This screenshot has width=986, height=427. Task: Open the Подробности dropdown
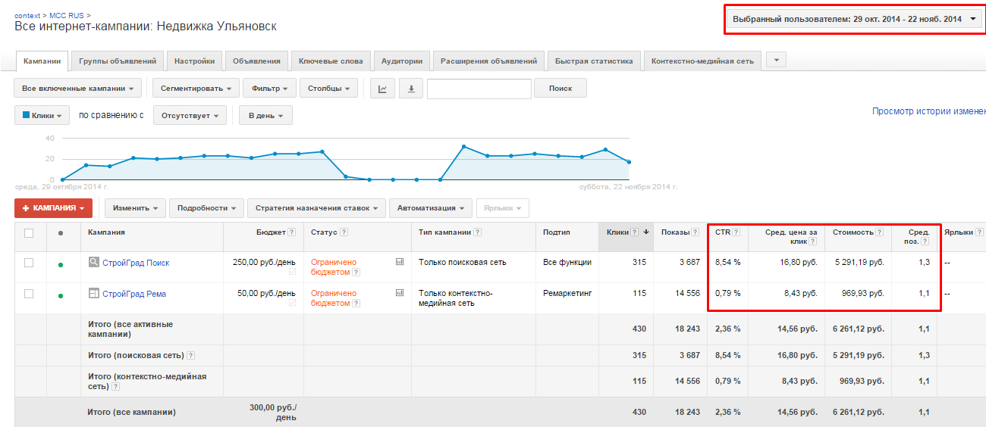click(x=207, y=208)
